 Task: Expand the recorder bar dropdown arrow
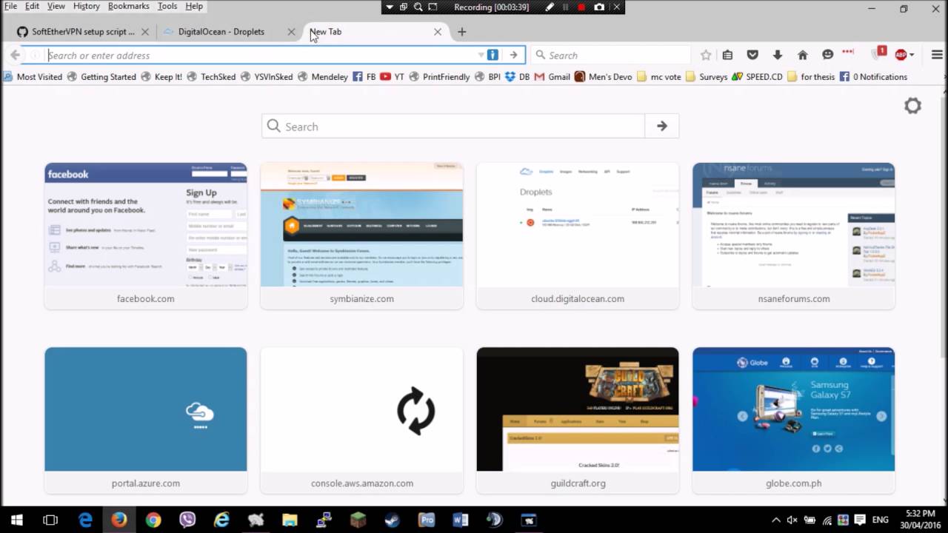tap(390, 7)
